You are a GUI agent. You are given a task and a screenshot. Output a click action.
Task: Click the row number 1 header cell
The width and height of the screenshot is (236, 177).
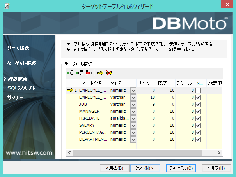72,90
